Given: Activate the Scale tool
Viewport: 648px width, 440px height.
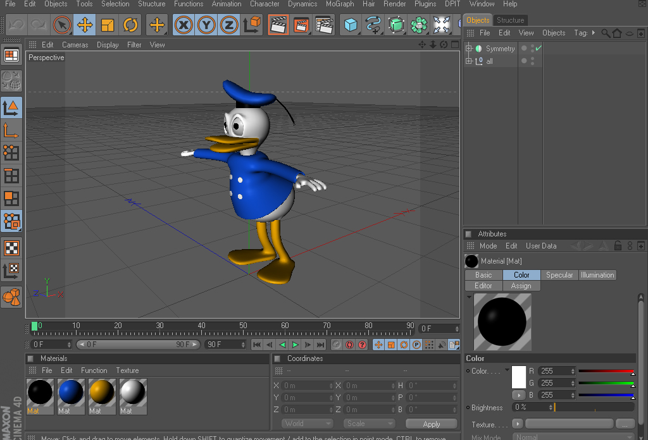Looking at the screenshot, I should (x=108, y=25).
